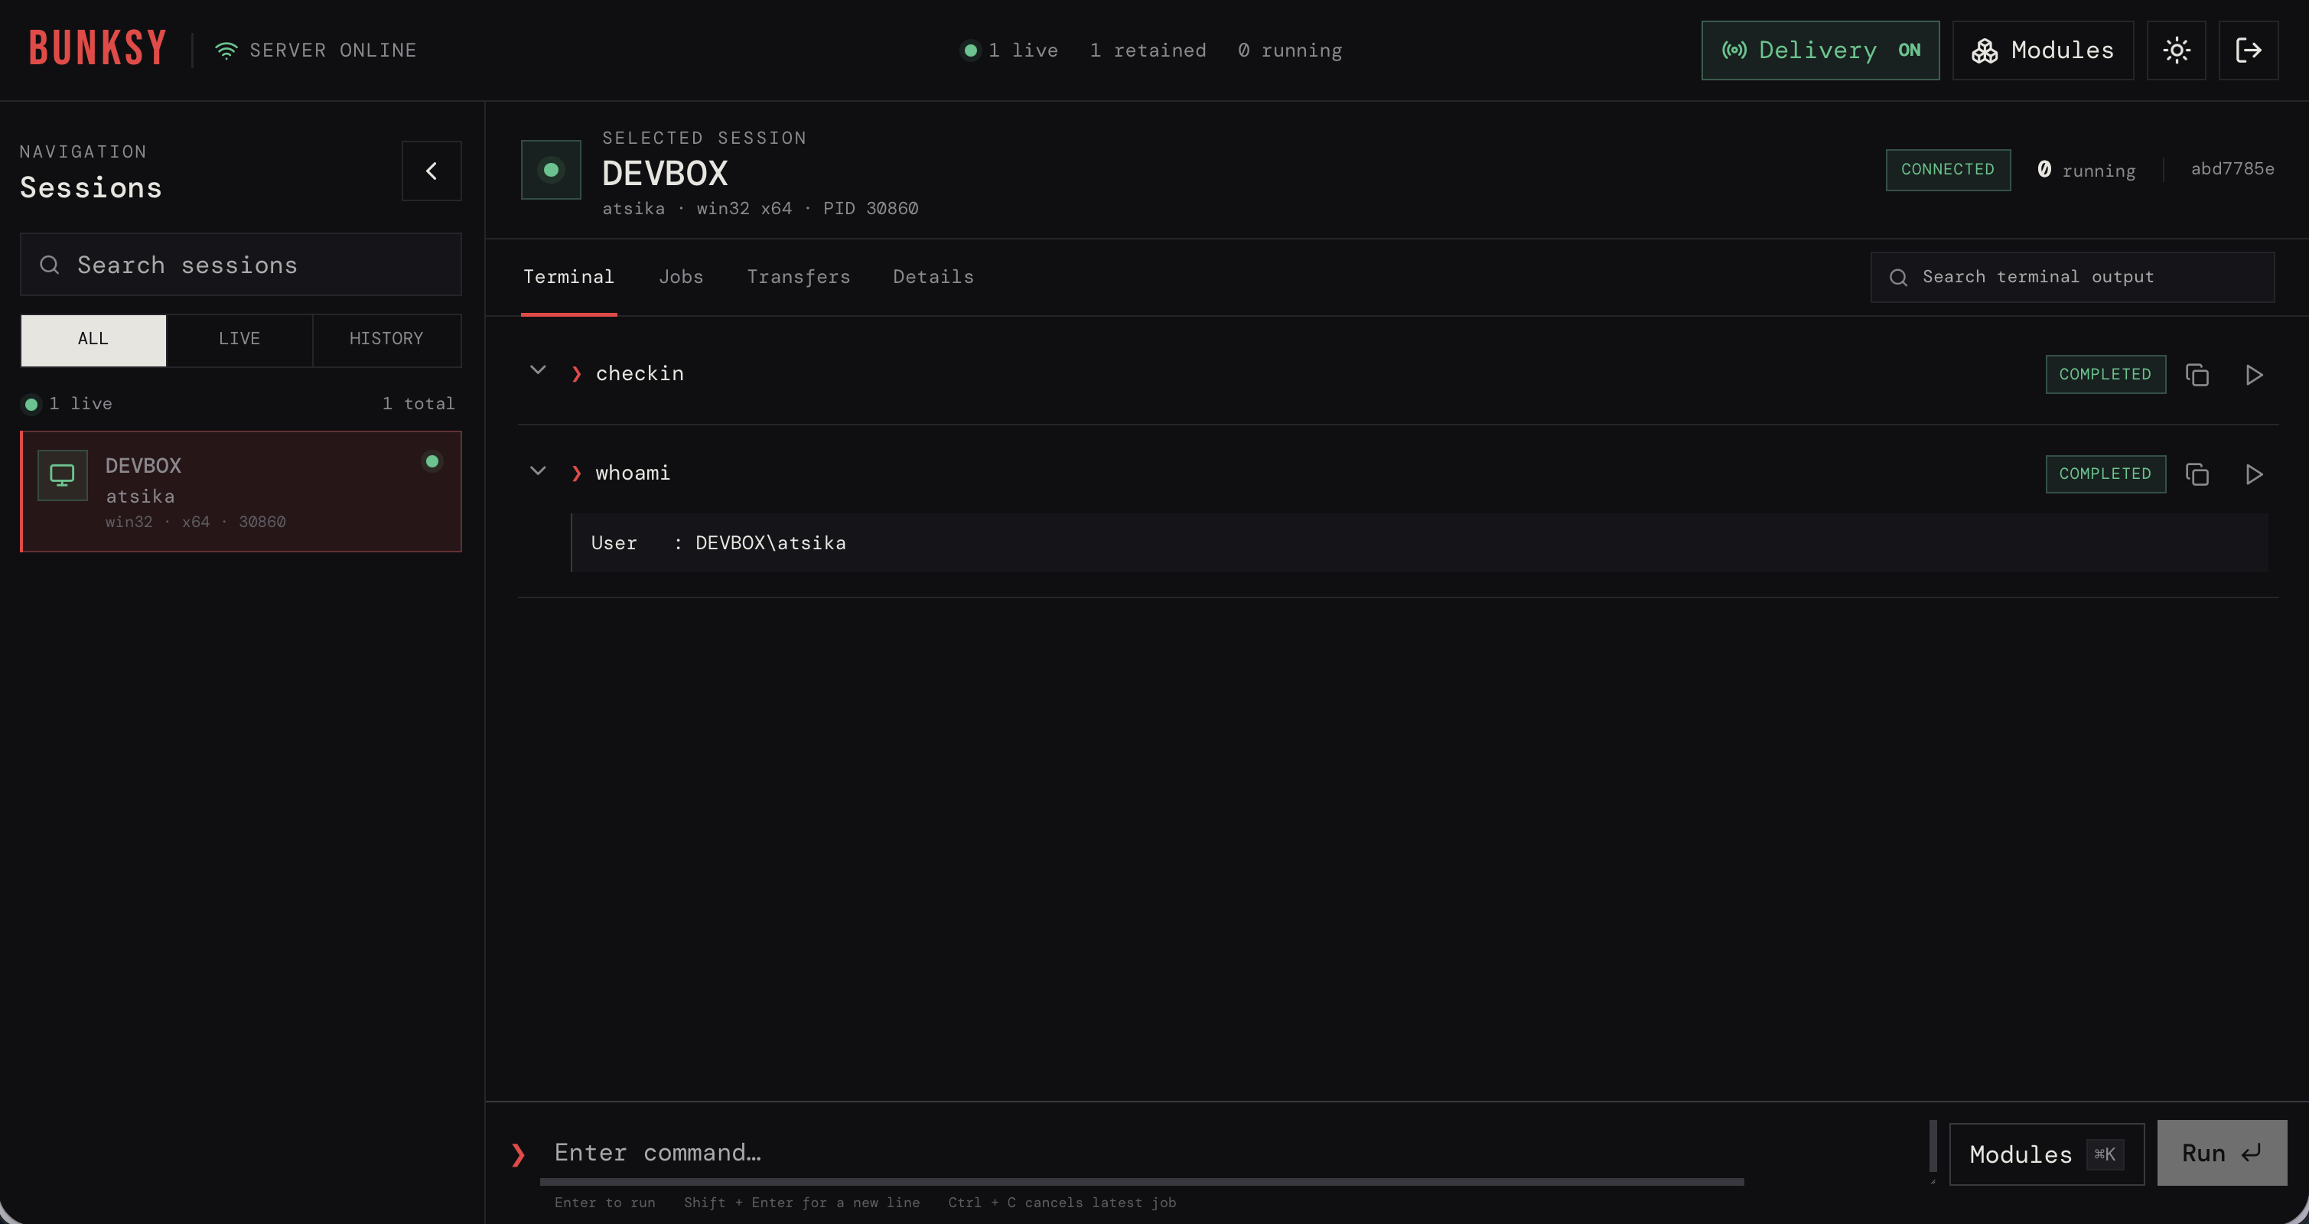Click the search icon in terminal output search

1897,278
